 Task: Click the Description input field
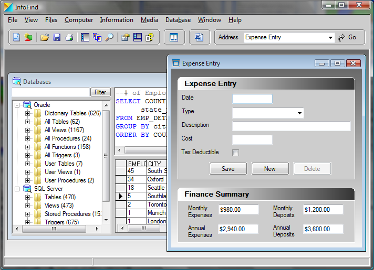point(291,126)
